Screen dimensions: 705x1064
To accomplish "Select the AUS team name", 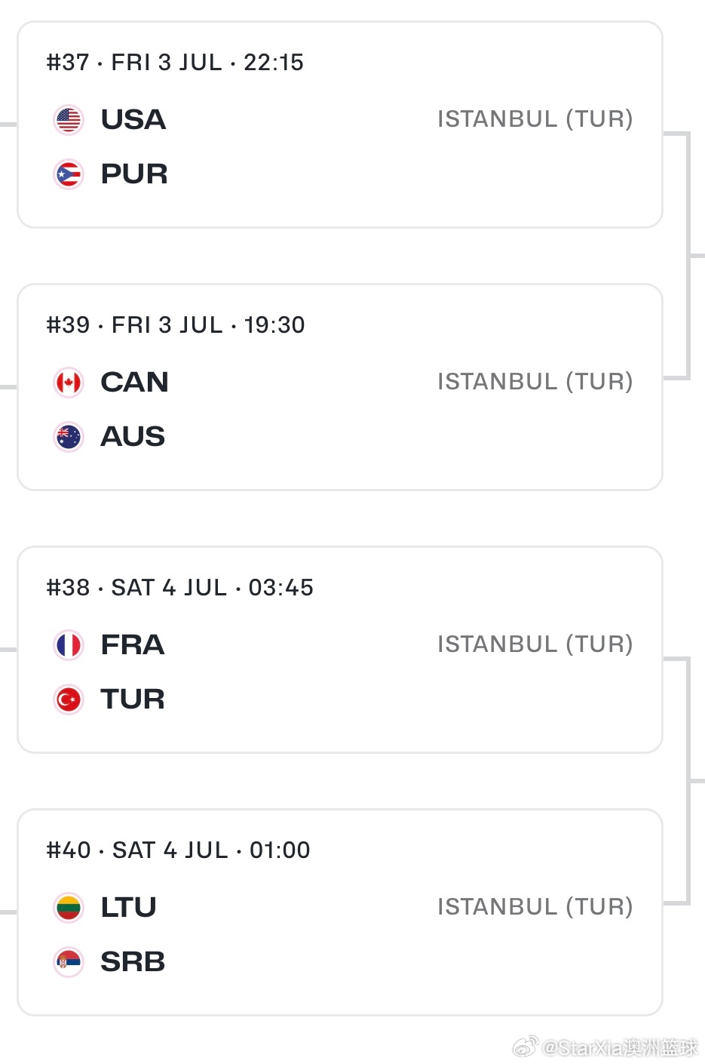I will [x=133, y=436].
